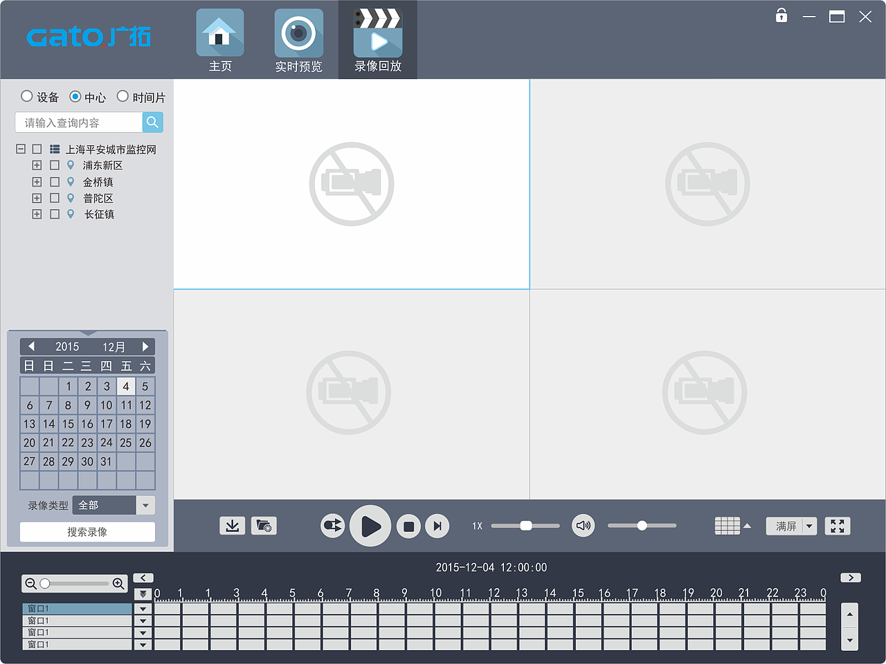Click the timeline scroll up arrow
This screenshot has height=664, width=886.
850,615
